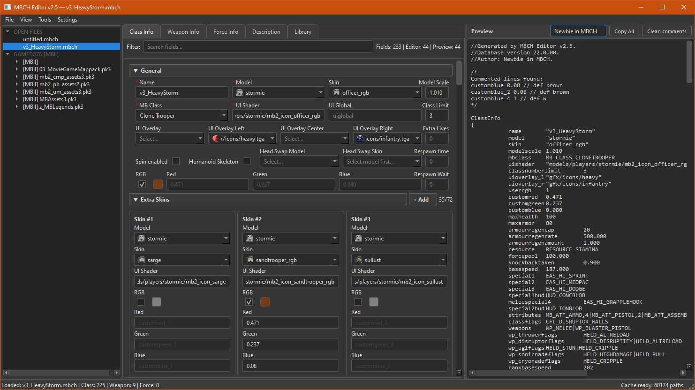Click the MBCH Editor app icon in title bar
This screenshot has height=390, width=695.
pyautogui.click(x=8, y=7)
